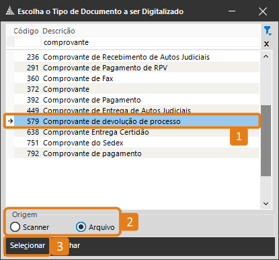The width and height of the screenshot is (279, 260).
Task: Click the application logo in title bar
Action: pyautogui.click(x=10, y=11)
